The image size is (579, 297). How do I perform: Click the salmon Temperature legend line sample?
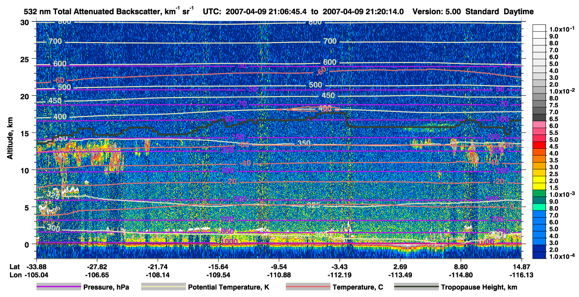308,287
